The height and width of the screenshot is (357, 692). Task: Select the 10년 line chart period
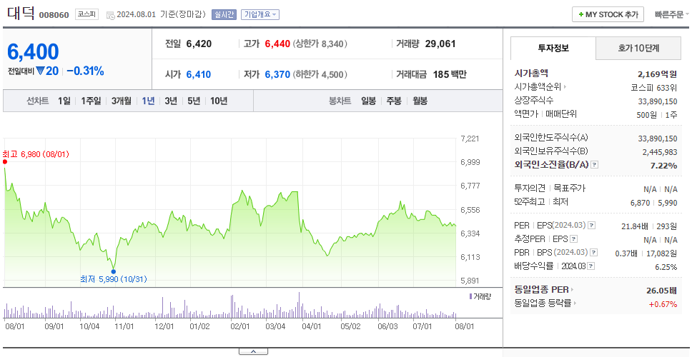[x=219, y=101]
